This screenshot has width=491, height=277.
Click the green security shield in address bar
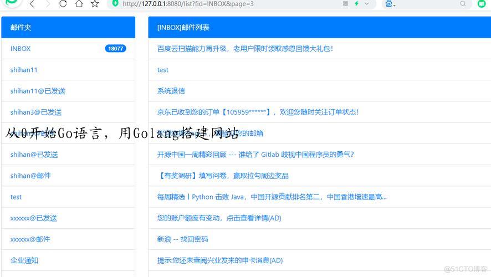(x=115, y=3)
